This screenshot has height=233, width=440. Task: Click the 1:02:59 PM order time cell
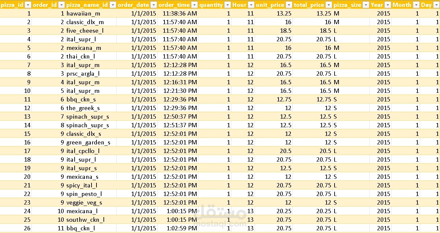(x=181, y=228)
